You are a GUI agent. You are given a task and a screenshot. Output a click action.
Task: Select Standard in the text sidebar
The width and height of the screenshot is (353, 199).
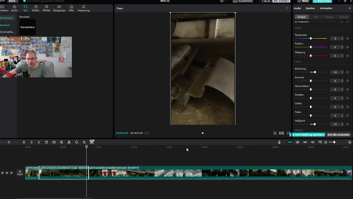coord(4,25)
